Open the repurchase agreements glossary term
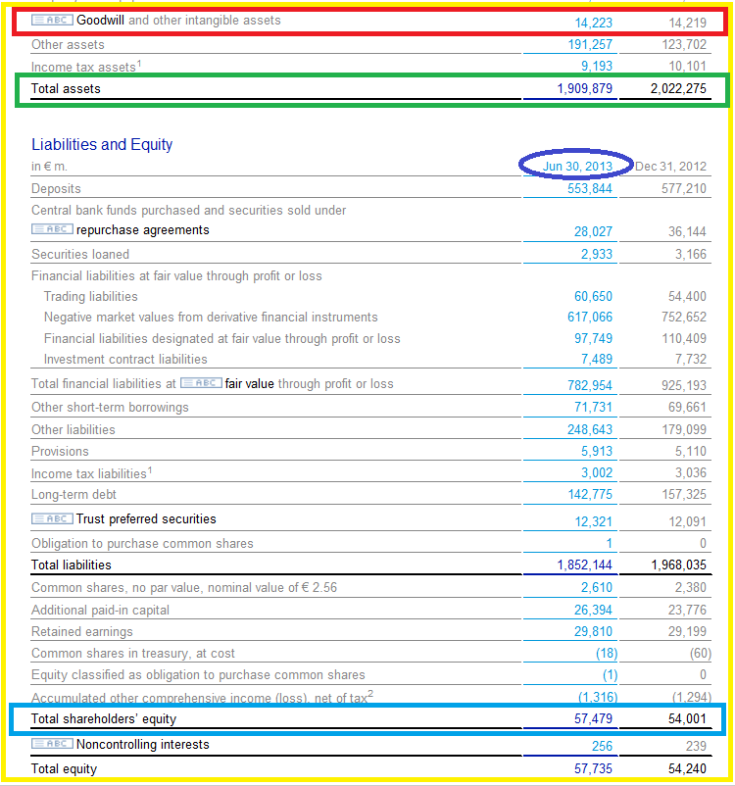 tap(143, 230)
